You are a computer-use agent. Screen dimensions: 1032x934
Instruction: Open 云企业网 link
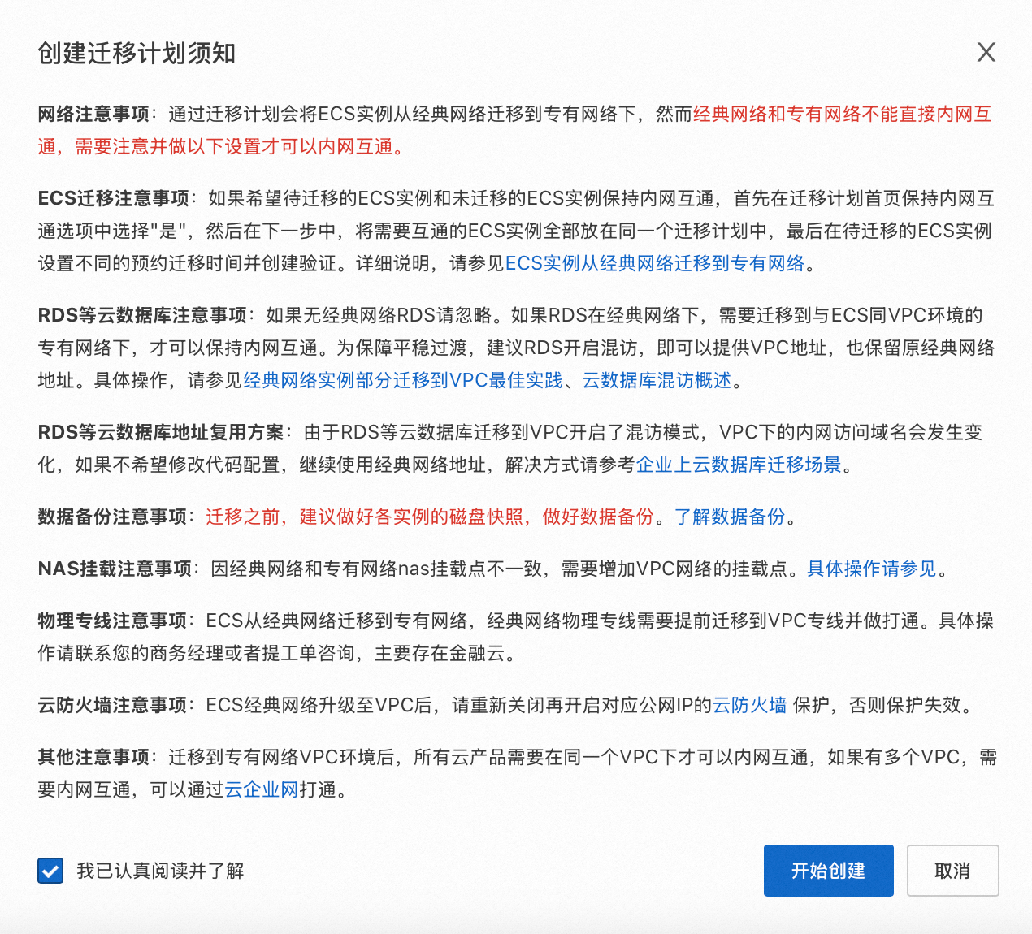tap(262, 789)
